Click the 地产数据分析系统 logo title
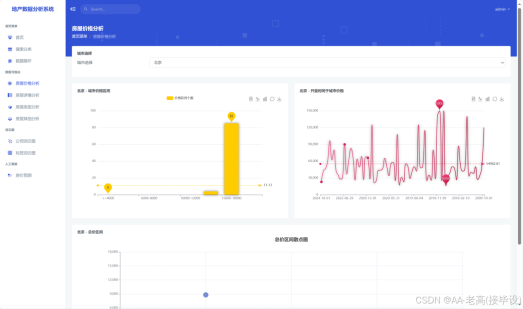Image resolution: width=523 pixels, height=309 pixels. pyautogui.click(x=32, y=9)
